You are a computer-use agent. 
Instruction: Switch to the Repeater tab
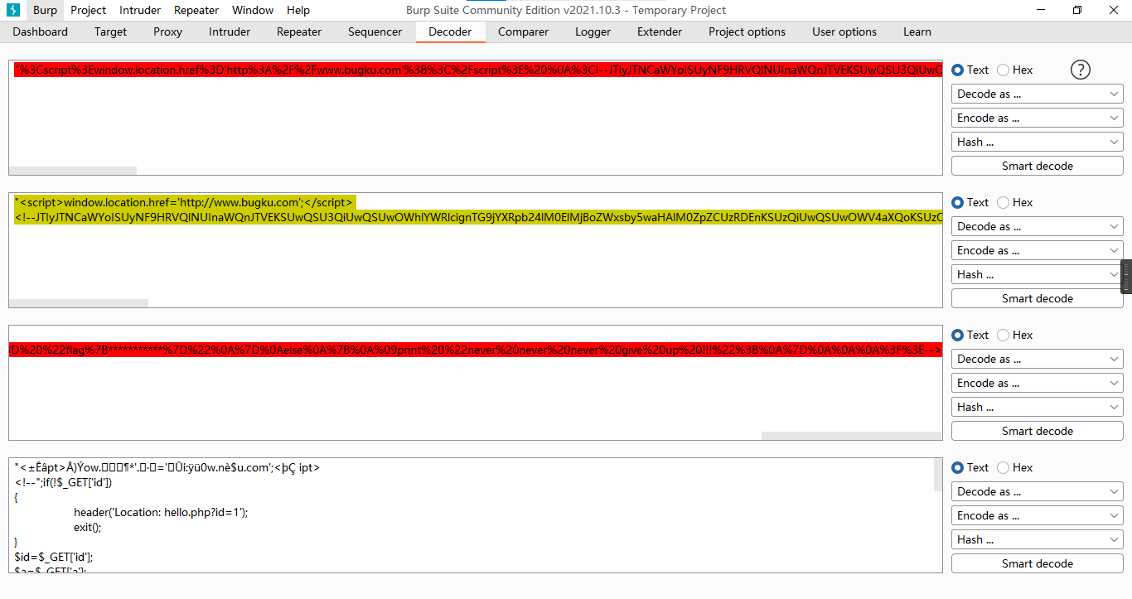(299, 31)
